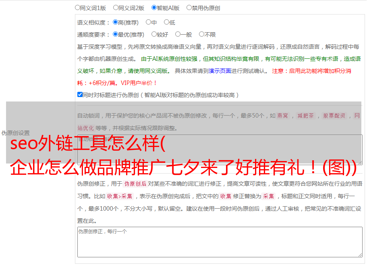Screen dimensions: 367x265
Task: Click the 伪原创后 highlighted tag
Action: point(135,184)
